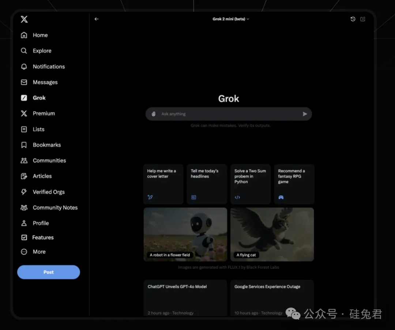Start new chat with compose icon
Image resolution: width=395 pixels, height=330 pixels.
tap(363, 19)
